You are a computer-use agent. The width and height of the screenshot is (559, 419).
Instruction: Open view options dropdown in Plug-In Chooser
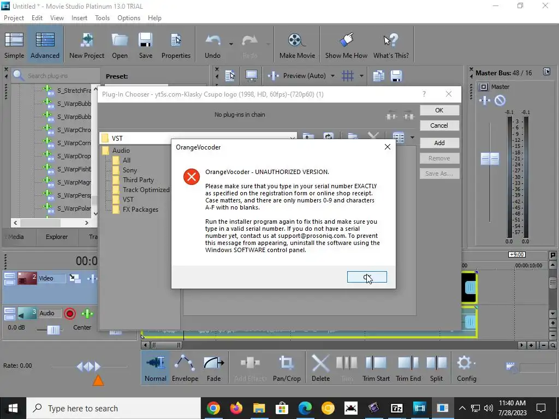413,137
